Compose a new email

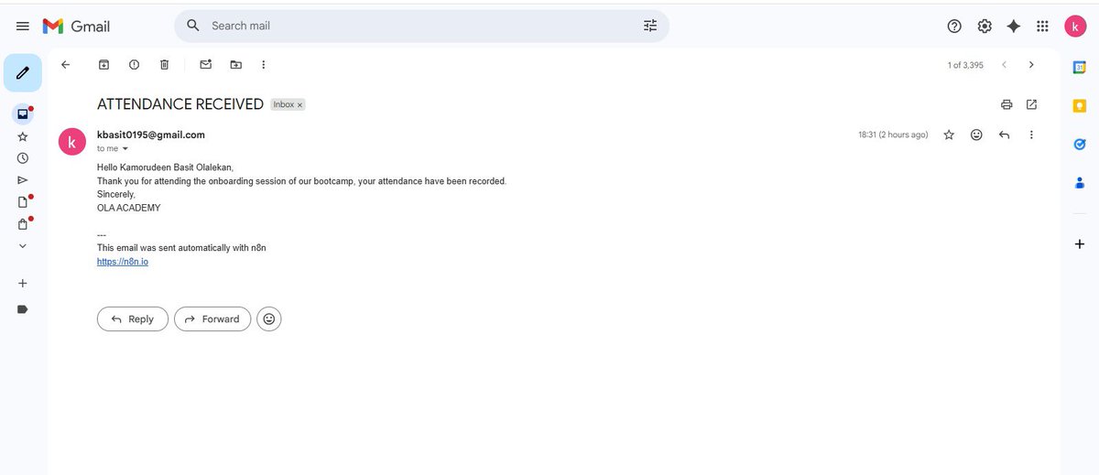click(23, 73)
